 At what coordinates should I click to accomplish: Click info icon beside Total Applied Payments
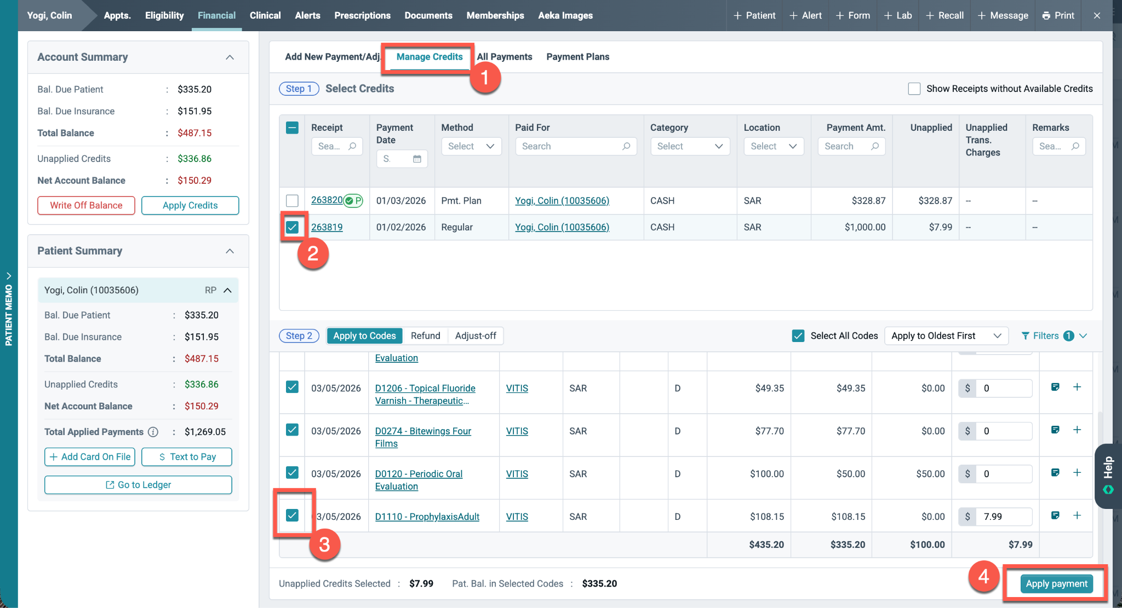point(153,432)
